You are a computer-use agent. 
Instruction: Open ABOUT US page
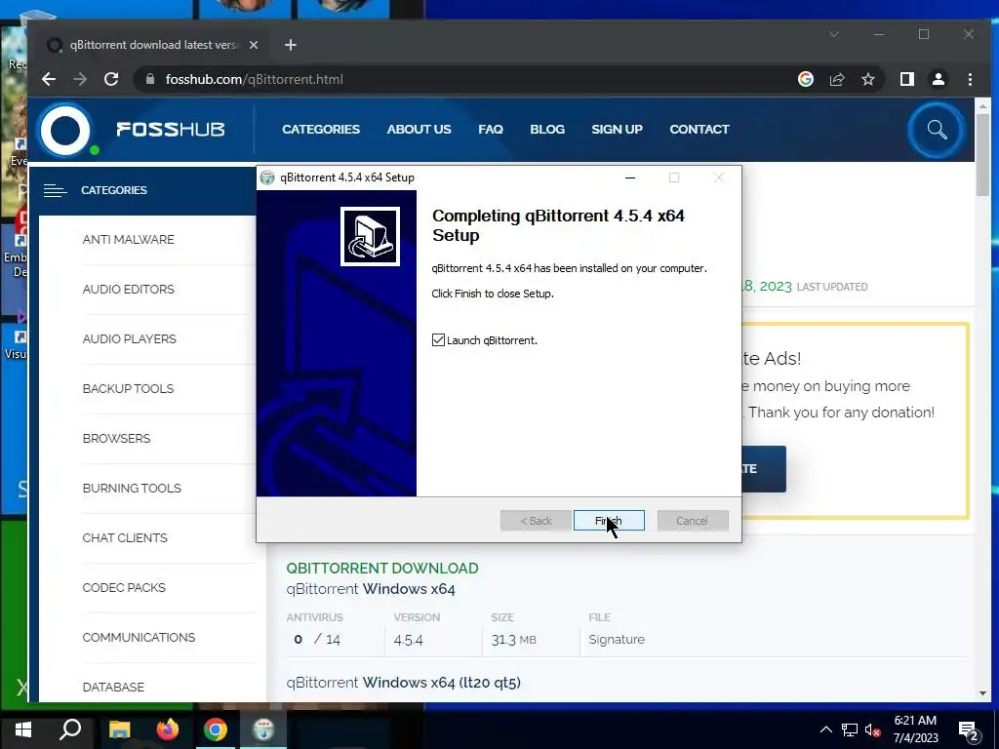tap(420, 130)
